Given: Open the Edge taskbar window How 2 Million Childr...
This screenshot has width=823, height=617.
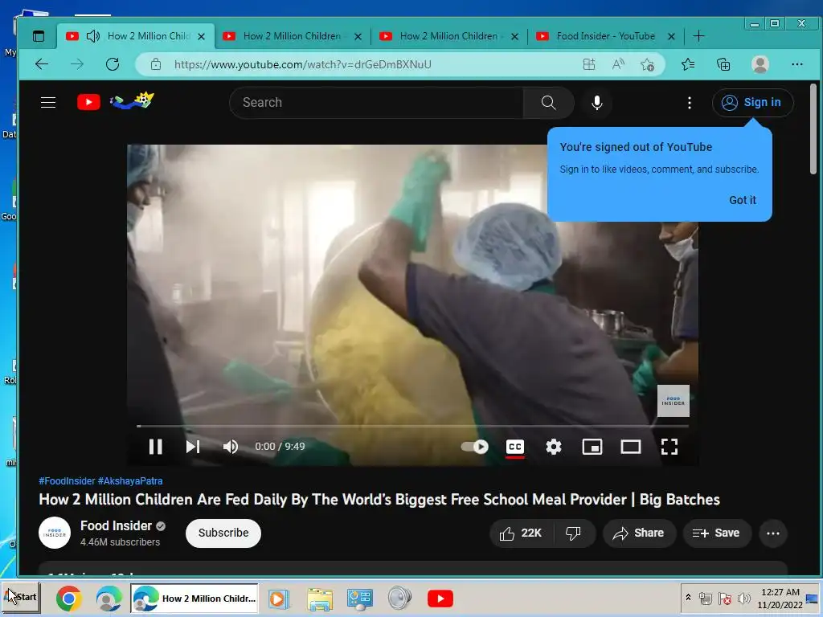Looking at the screenshot, I should coord(194,598).
